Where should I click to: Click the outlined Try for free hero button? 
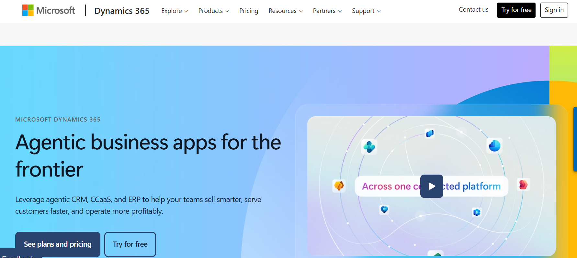point(130,244)
